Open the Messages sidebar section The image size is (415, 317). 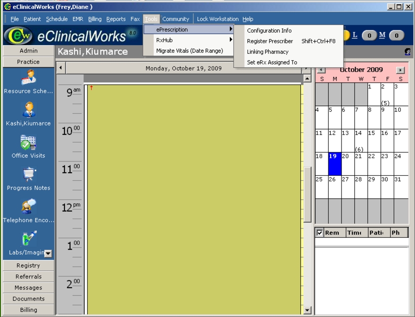tap(29, 288)
